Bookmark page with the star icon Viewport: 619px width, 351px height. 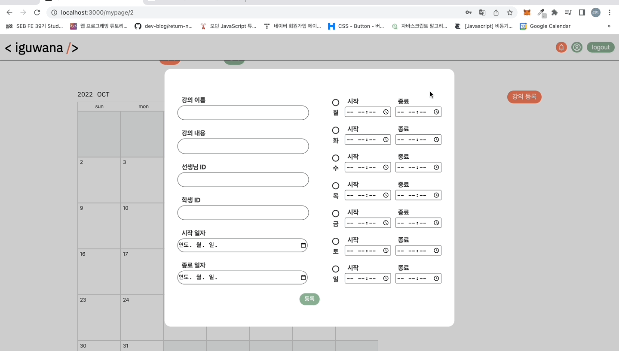(510, 12)
